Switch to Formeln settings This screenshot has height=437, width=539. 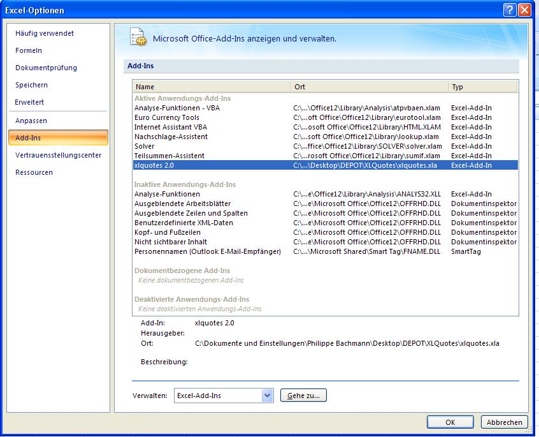[x=29, y=50]
